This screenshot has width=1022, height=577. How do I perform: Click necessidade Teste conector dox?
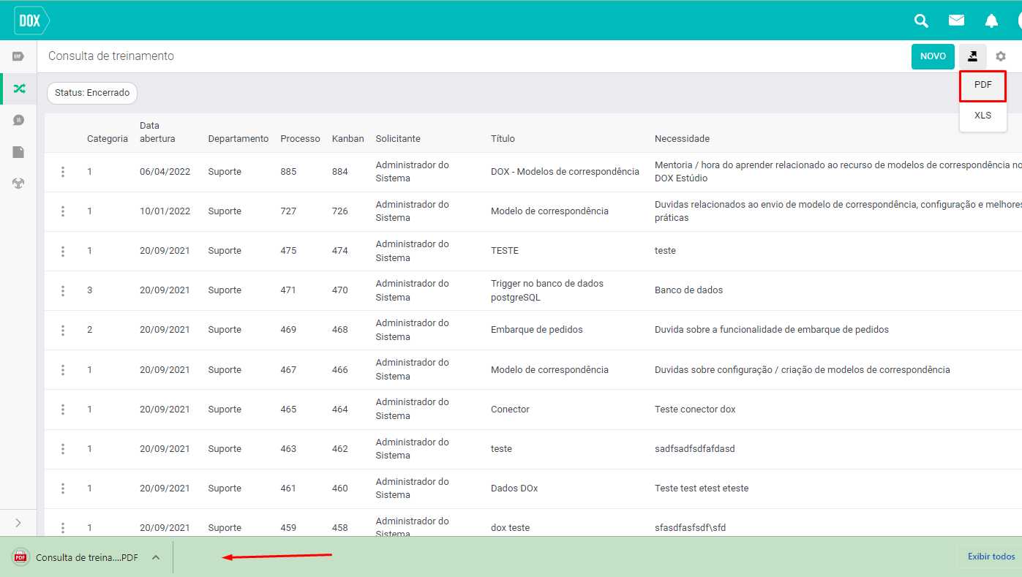click(x=695, y=410)
